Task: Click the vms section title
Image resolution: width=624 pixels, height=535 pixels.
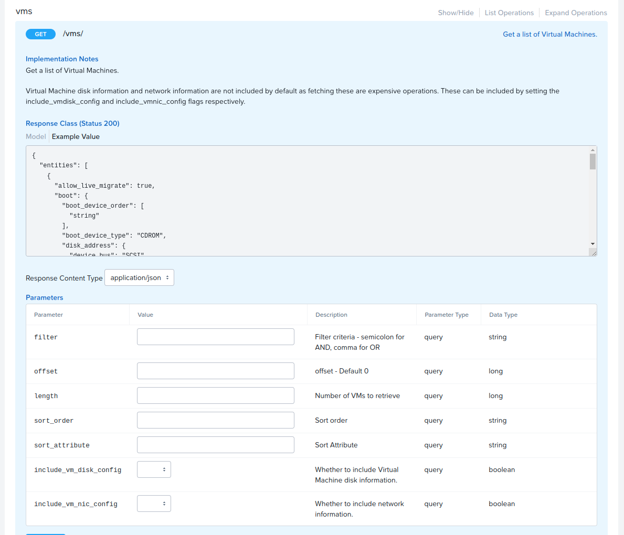Action: [24, 10]
